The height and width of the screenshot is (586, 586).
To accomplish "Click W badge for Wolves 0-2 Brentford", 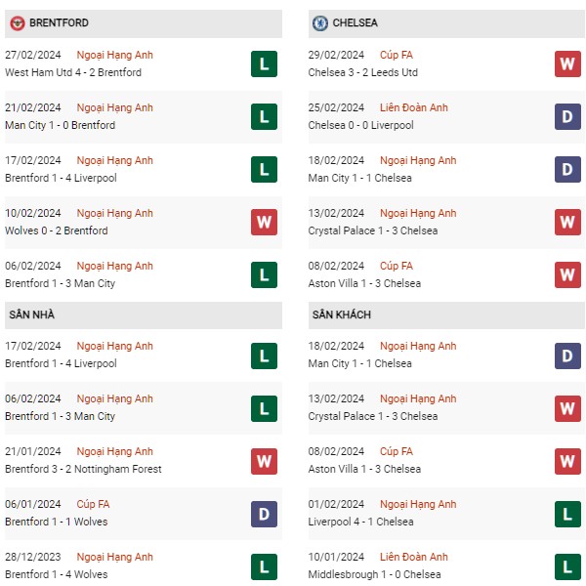I will [264, 222].
